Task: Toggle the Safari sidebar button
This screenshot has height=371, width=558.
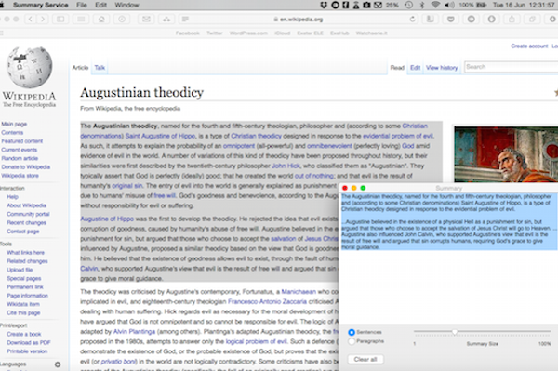Action: click(x=60, y=20)
